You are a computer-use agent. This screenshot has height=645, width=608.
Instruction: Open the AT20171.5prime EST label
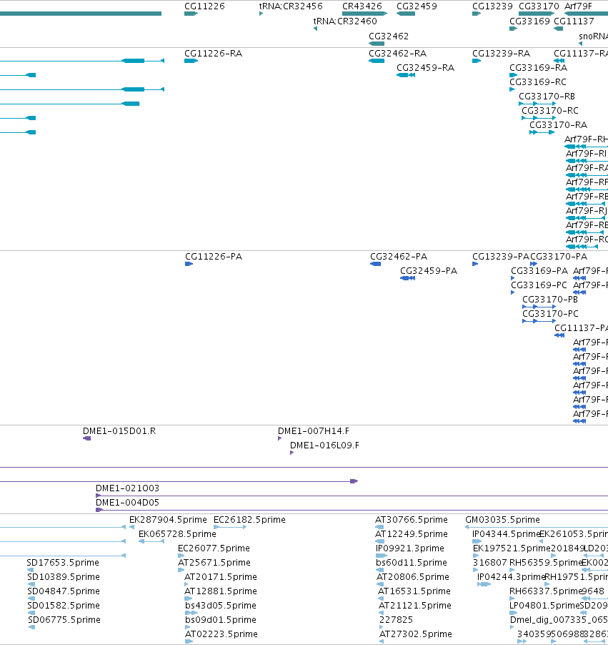coord(220,577)
